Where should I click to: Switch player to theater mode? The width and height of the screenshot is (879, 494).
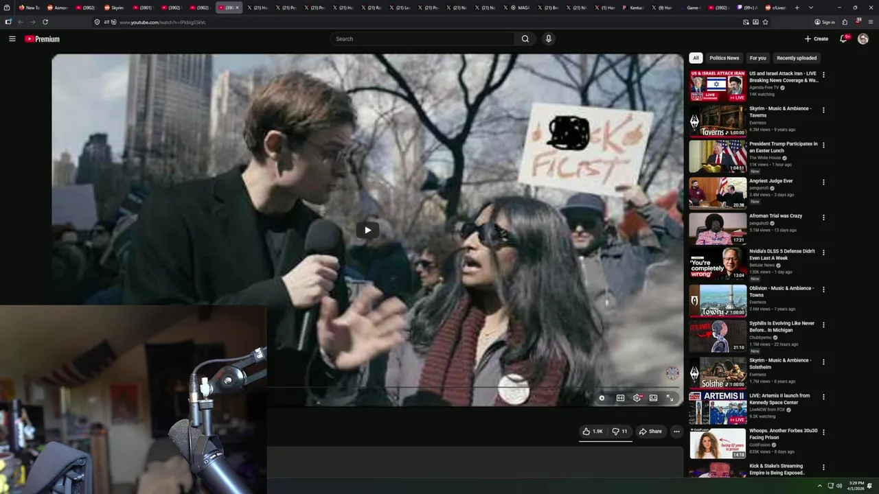coord(654,398)
